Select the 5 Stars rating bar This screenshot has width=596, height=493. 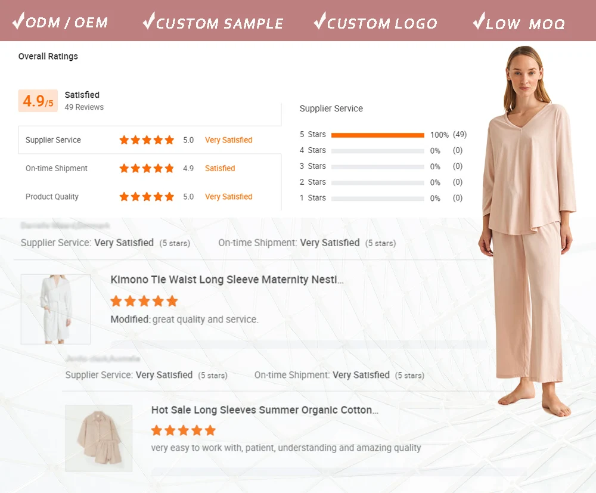click(x=377, y=135)
